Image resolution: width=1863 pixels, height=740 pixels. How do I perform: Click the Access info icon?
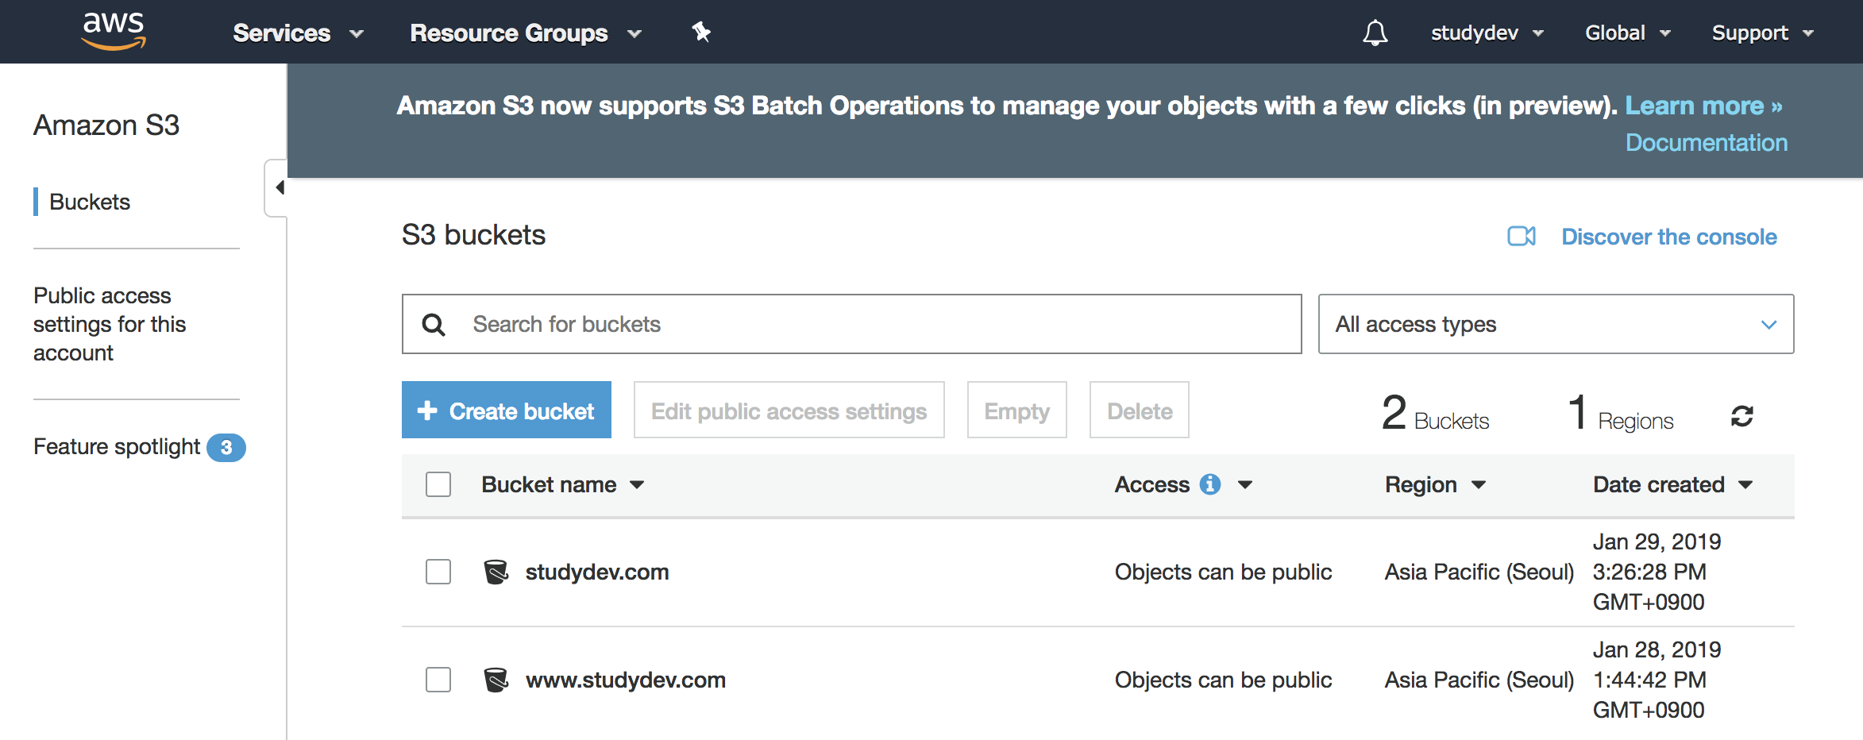coord(1210,484)
